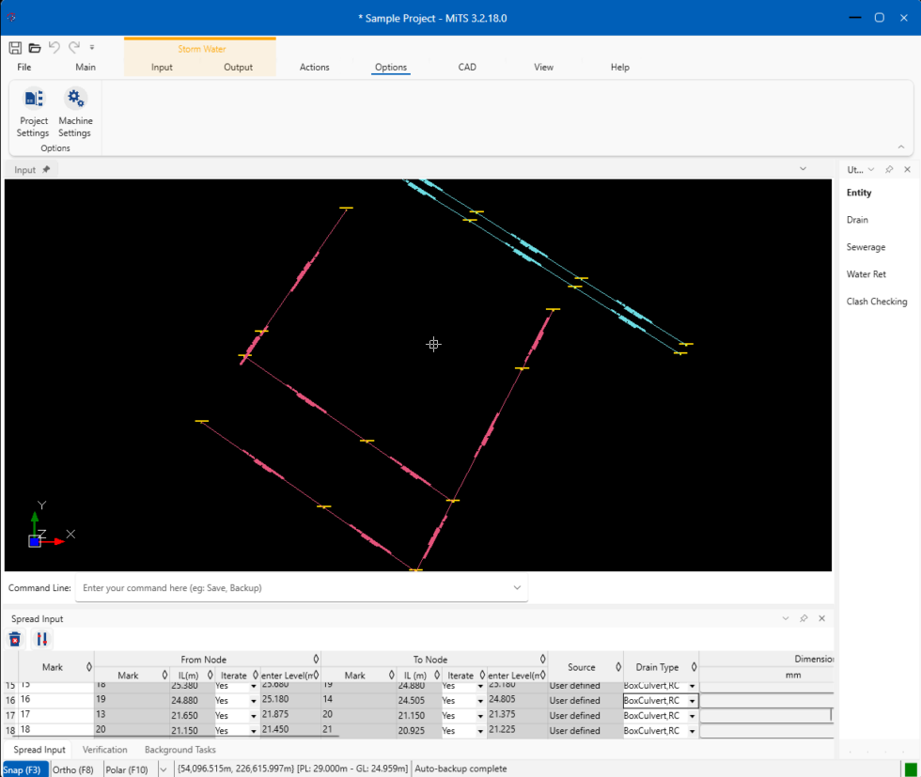Open Clash Checking from the Utility panel
921x777 pixels.
click(876, 301)
